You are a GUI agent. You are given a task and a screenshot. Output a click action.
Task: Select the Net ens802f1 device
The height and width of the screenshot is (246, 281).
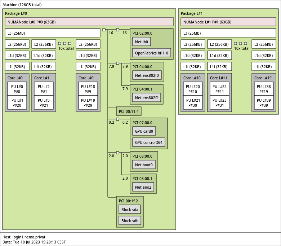pyautogui.click(x=147, y=98)
